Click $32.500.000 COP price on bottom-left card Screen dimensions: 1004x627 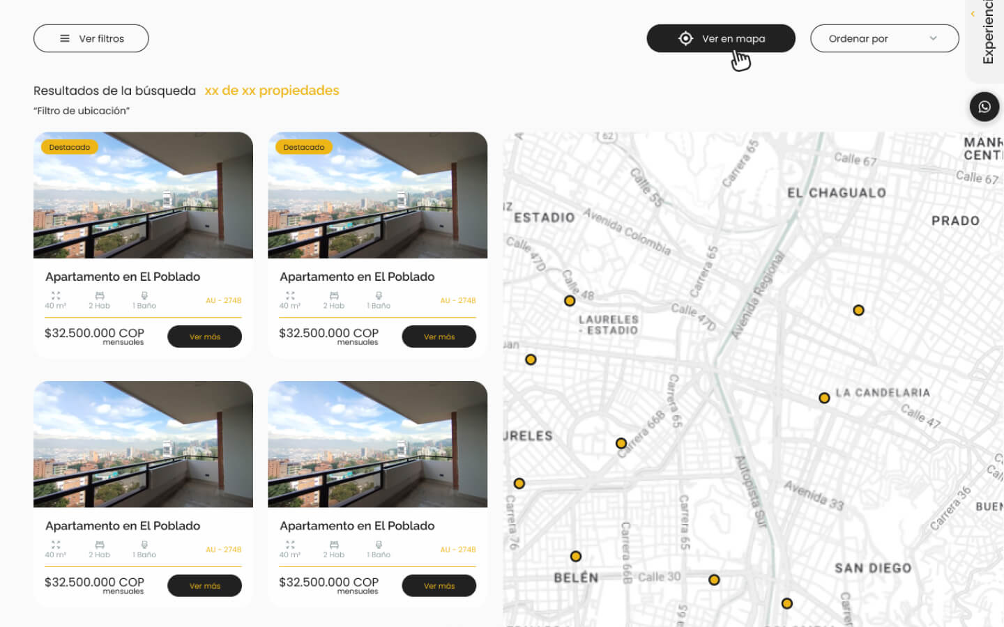(94, 582)
